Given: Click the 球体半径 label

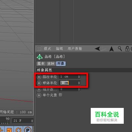Looking at the screenshot, I should [50, 83].
